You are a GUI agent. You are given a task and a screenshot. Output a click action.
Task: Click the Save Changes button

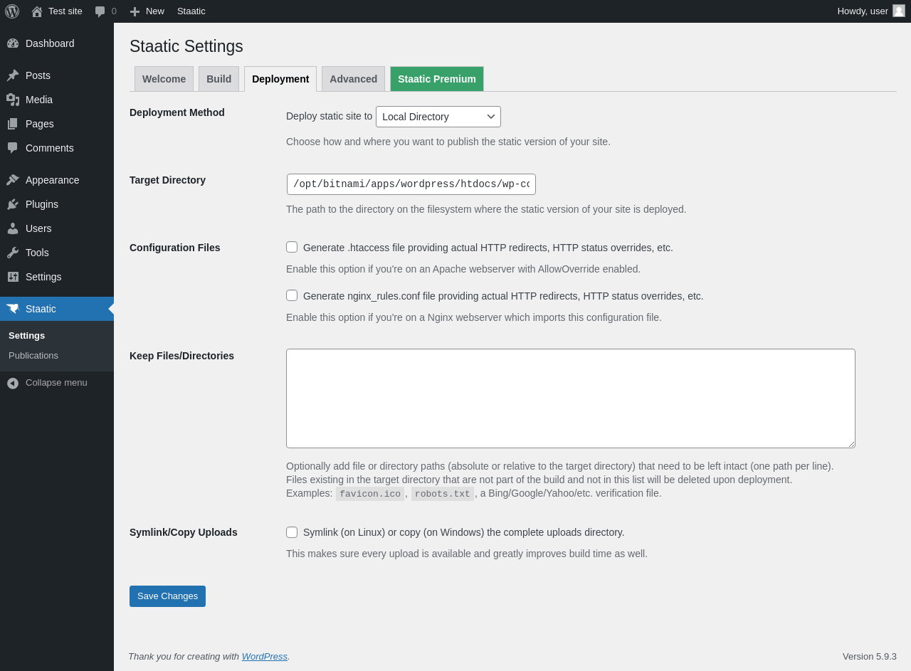(x=167, y=596)
